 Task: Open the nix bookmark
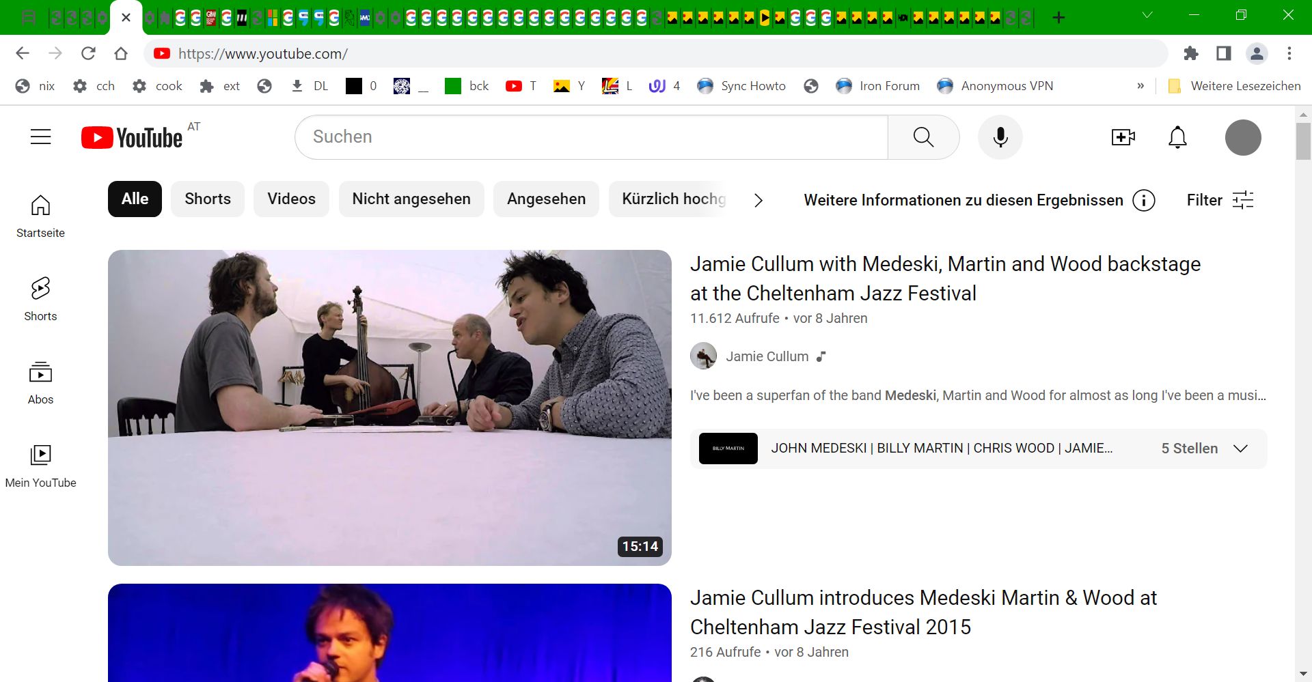35,86
